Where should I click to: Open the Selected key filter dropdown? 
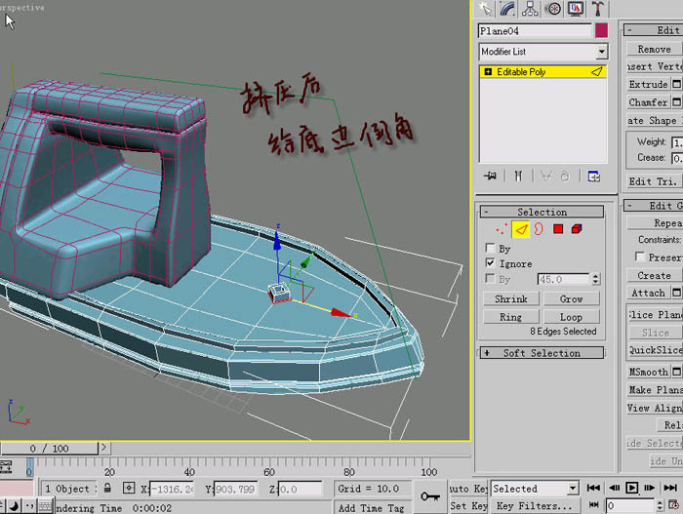click(535, 489)
